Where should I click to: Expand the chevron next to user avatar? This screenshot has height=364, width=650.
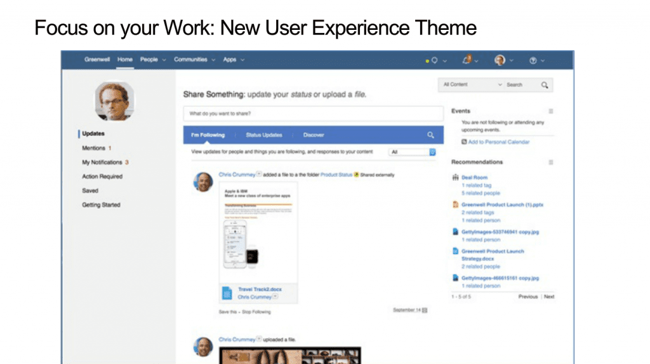pos(512,60)
